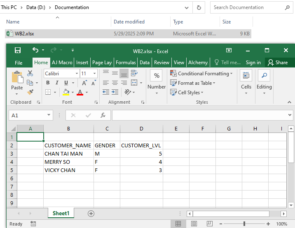The image size is (295, 228).
Task: Open Explorer address history dropdown chevron
Action: pyautogui.click(x=187, y=8)
